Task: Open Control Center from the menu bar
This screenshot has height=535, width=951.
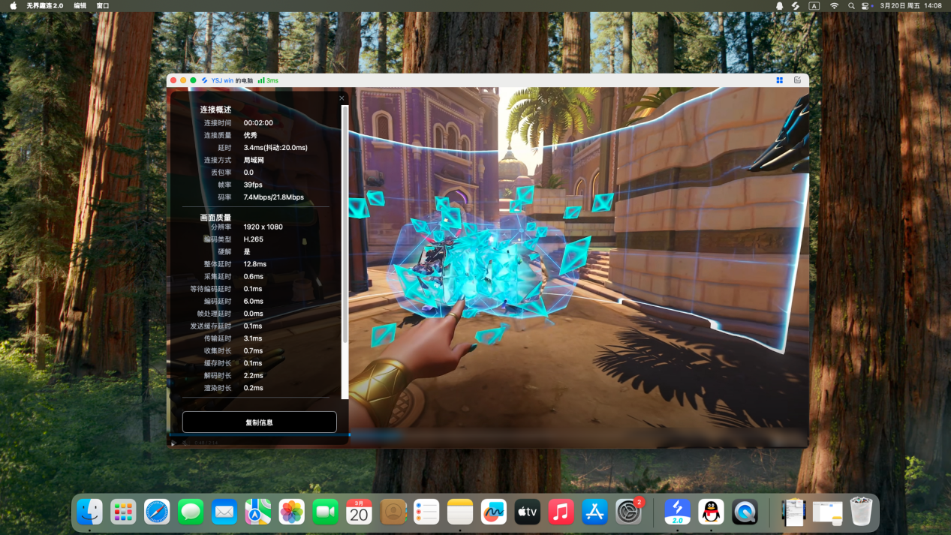Action: coord(865,5)
